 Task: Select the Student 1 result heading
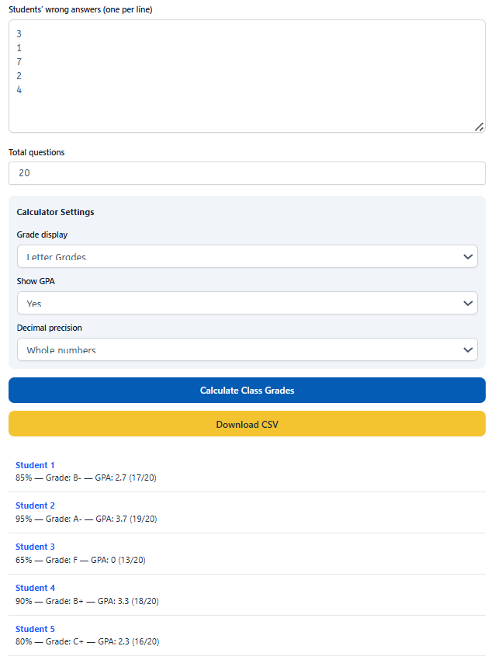click(x=35, y=465)
